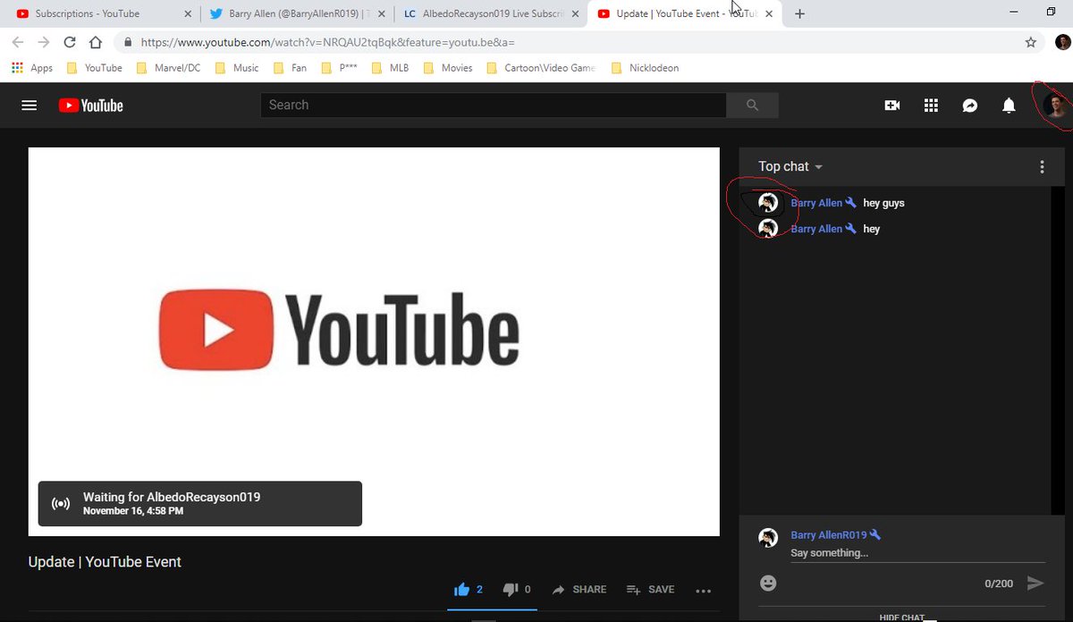Click the 'Say something...' chat input
This screenshot has width=1073, height=622.
pyautogui.click(x=917, y=553)
